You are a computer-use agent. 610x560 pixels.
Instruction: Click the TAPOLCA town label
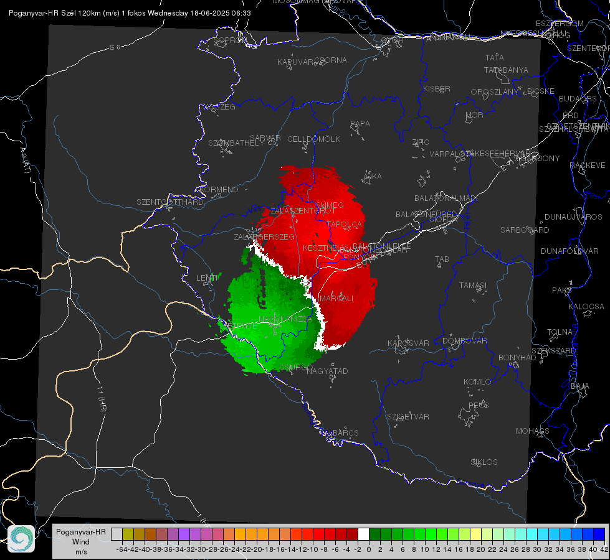345,224
